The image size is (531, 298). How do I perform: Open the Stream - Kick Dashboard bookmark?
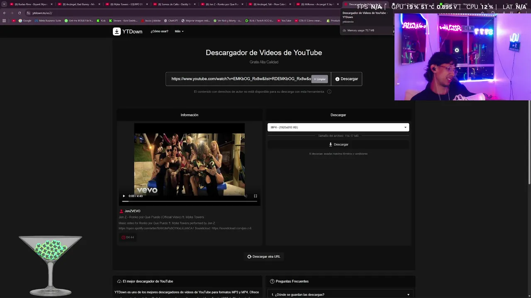(123, 21)
